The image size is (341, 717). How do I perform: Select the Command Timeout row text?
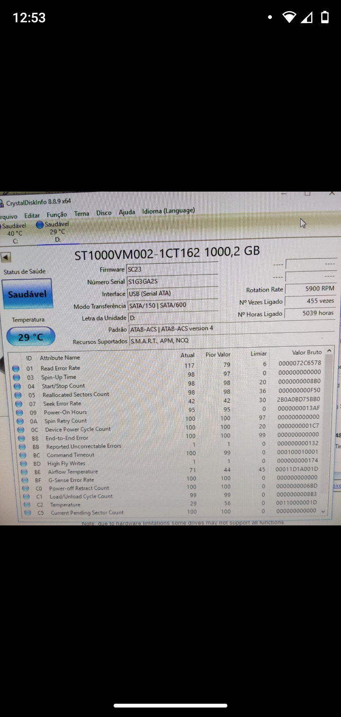(x=71, y=455)
